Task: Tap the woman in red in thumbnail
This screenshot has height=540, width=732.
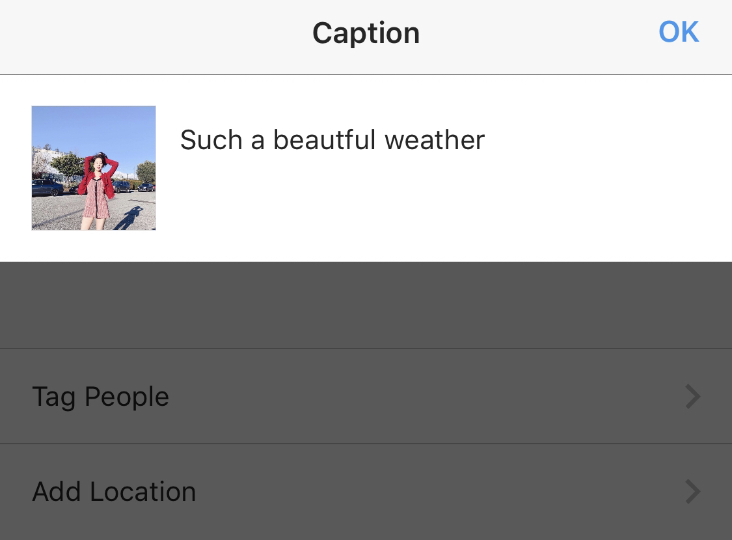Action: pos(97,192)
